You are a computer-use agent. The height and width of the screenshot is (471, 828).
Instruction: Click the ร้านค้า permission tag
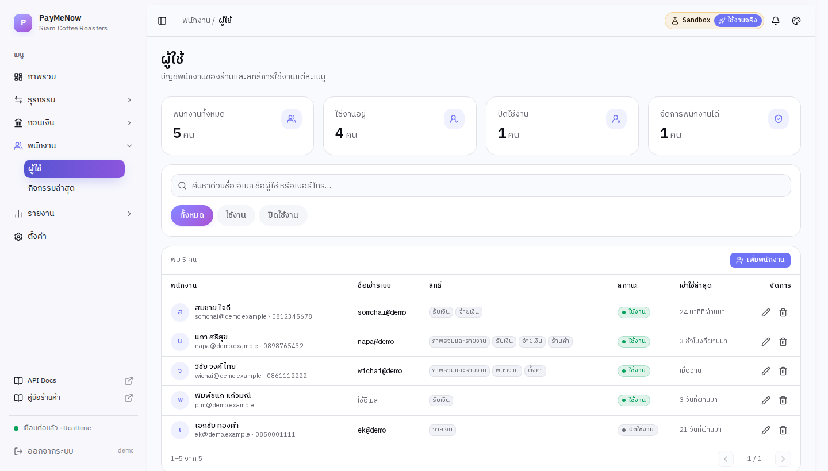[x=560, y=342]
